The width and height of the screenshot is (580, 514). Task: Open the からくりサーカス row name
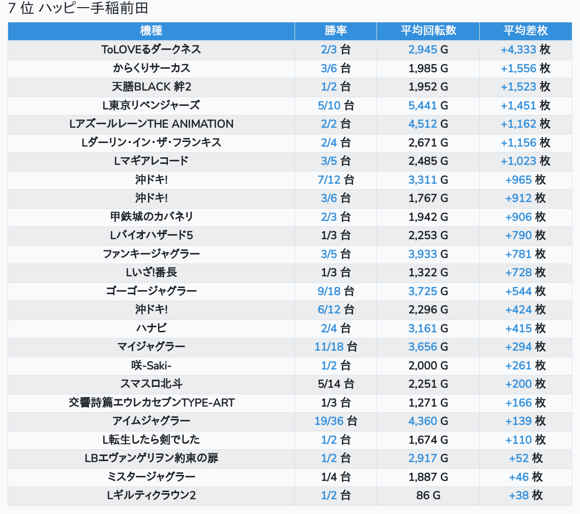151,68
